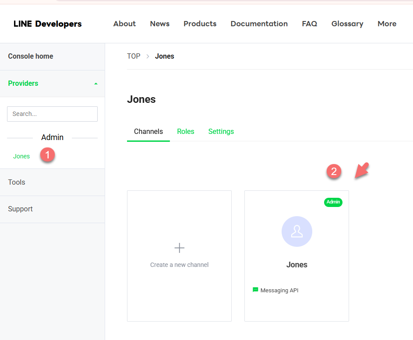This screenshot has height=340, width=413.
Task: Open the About page
Action: (124, 24)
